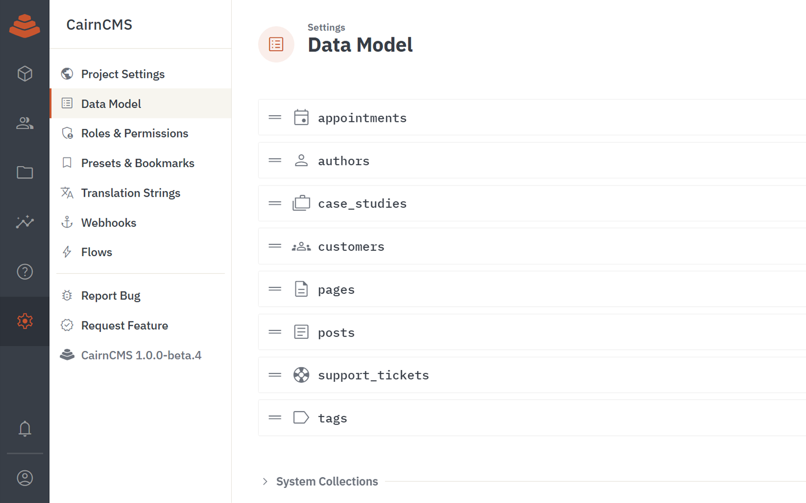The width and height of the screenshot is (806, 503).
Task: Open the pages collection
Action: pos(532,289)
